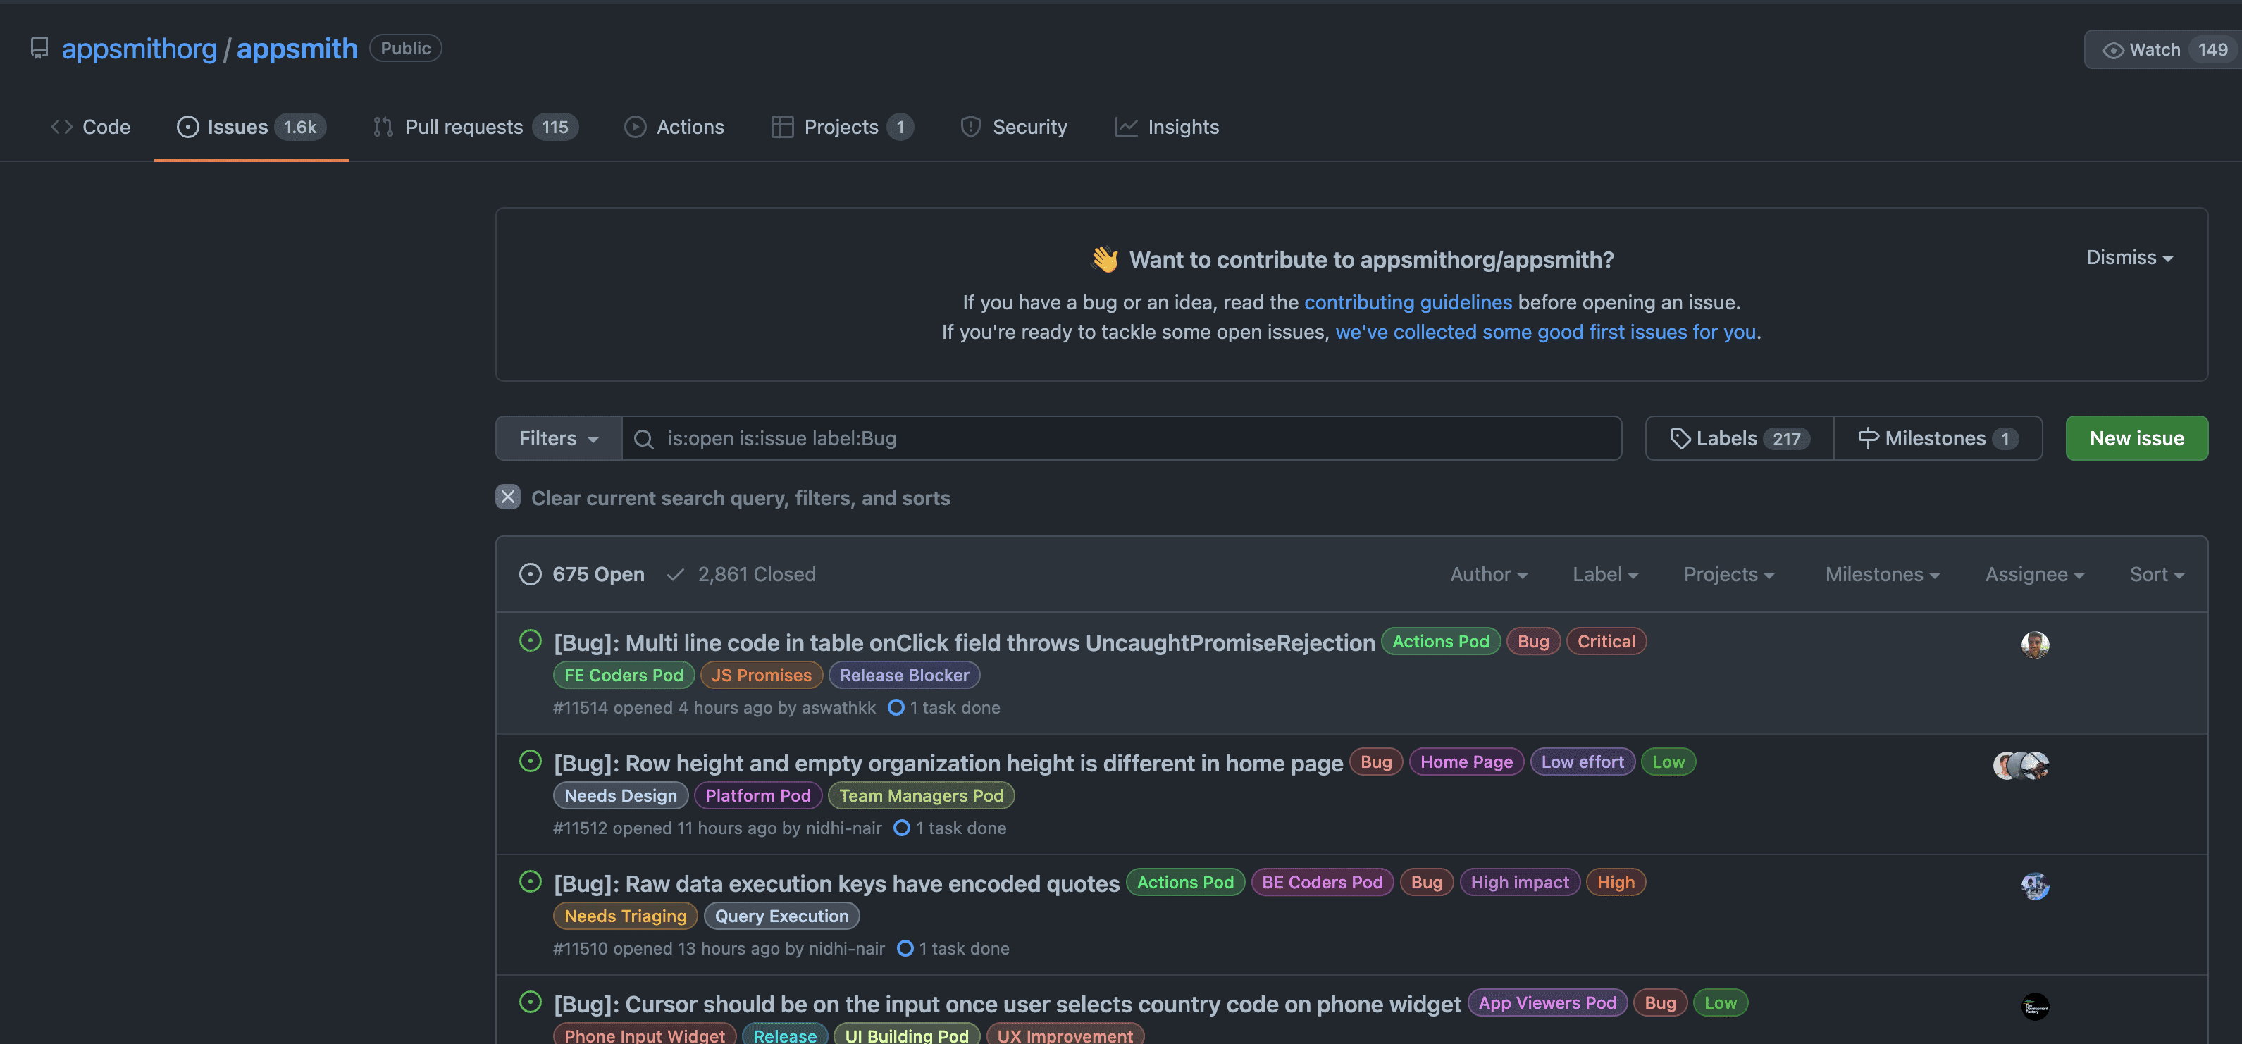The height and width of the screenshot is (1044, 2242).
Task: Click task progress circle on issue #11514
Action: tap(896, 707)
